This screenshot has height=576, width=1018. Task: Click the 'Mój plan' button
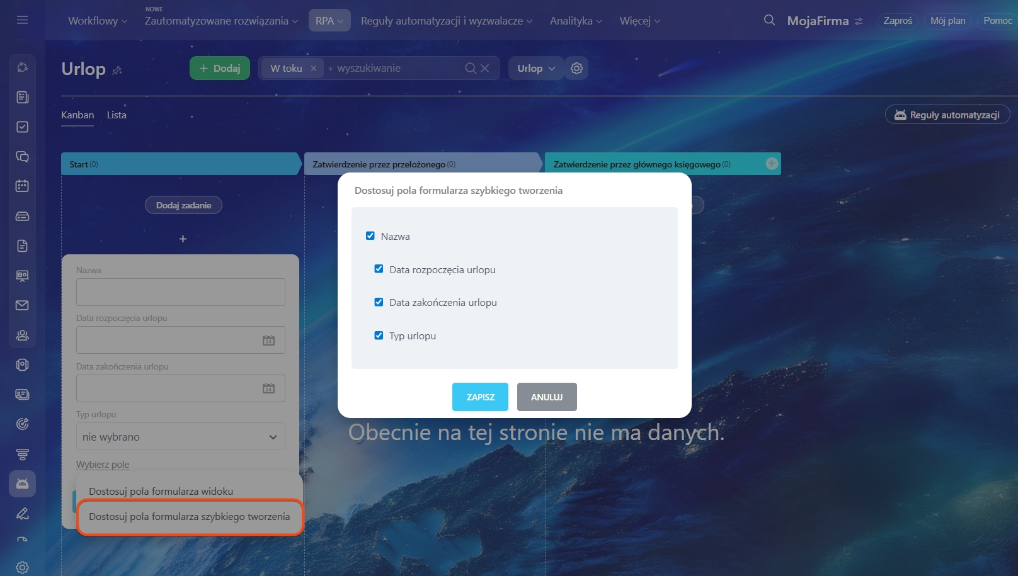pyautogui.click(x=947, y=21)
